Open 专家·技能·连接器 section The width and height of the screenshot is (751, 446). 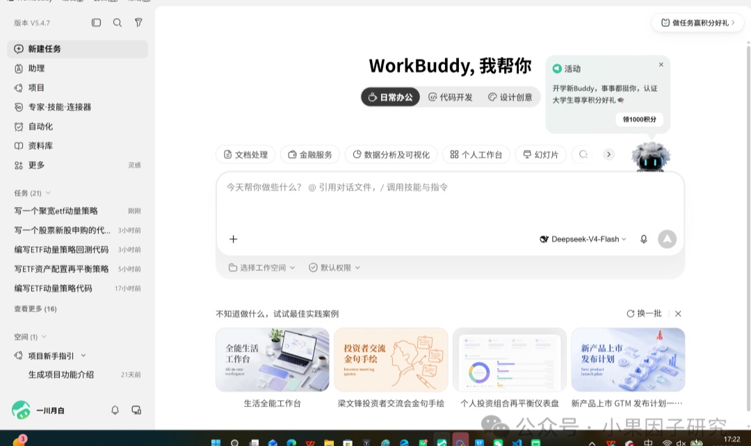77,107
